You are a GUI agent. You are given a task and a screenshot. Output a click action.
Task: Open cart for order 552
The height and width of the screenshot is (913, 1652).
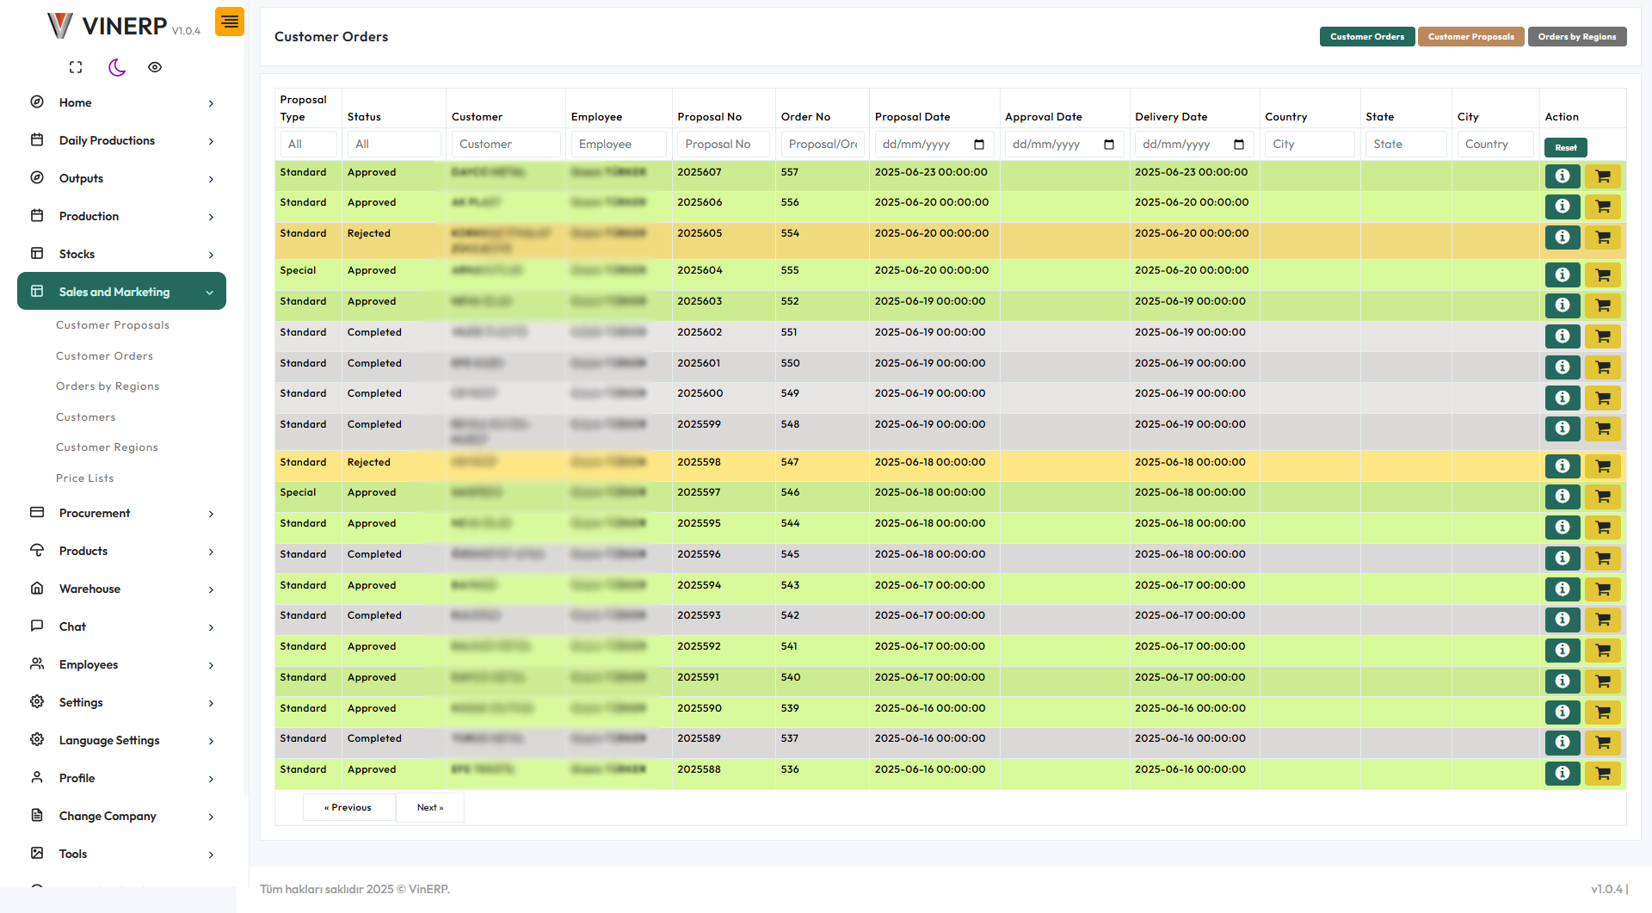pos(1603,305)
